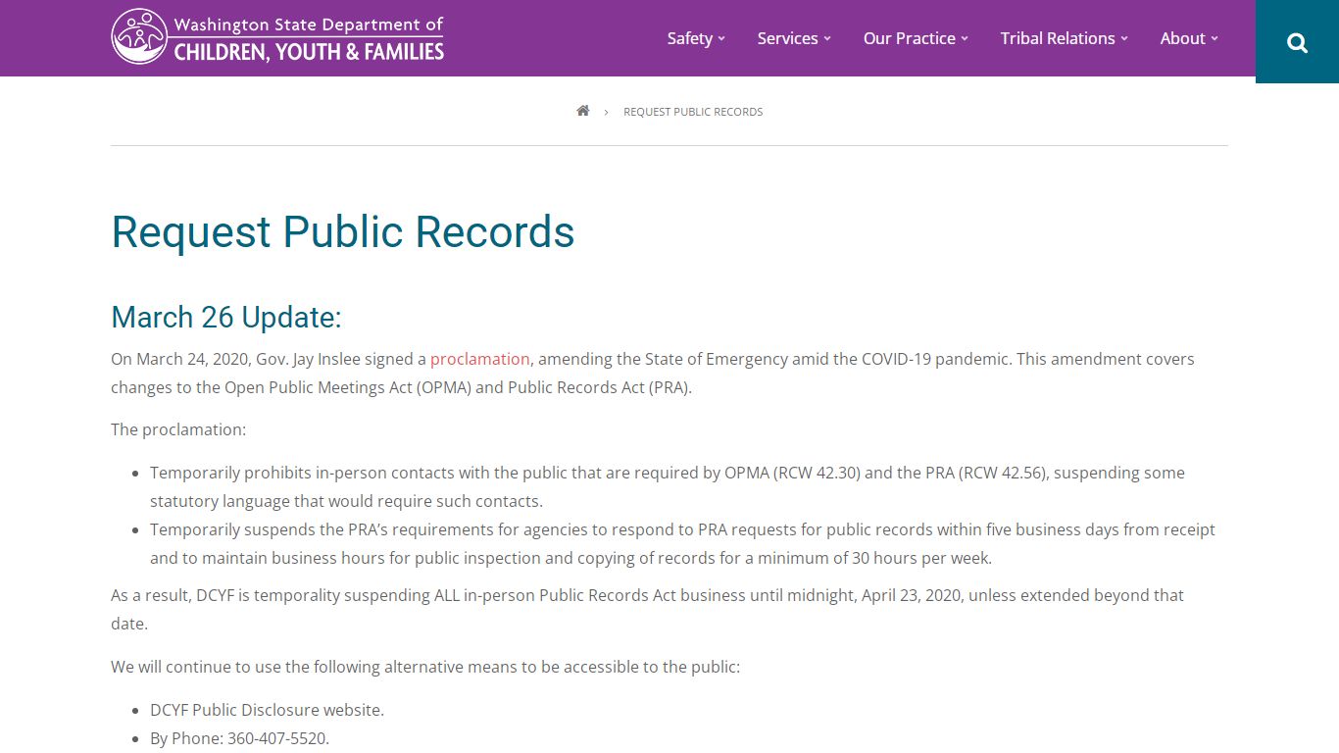
Task: Click the home breadcrumb icon
Action: point(583,111)
